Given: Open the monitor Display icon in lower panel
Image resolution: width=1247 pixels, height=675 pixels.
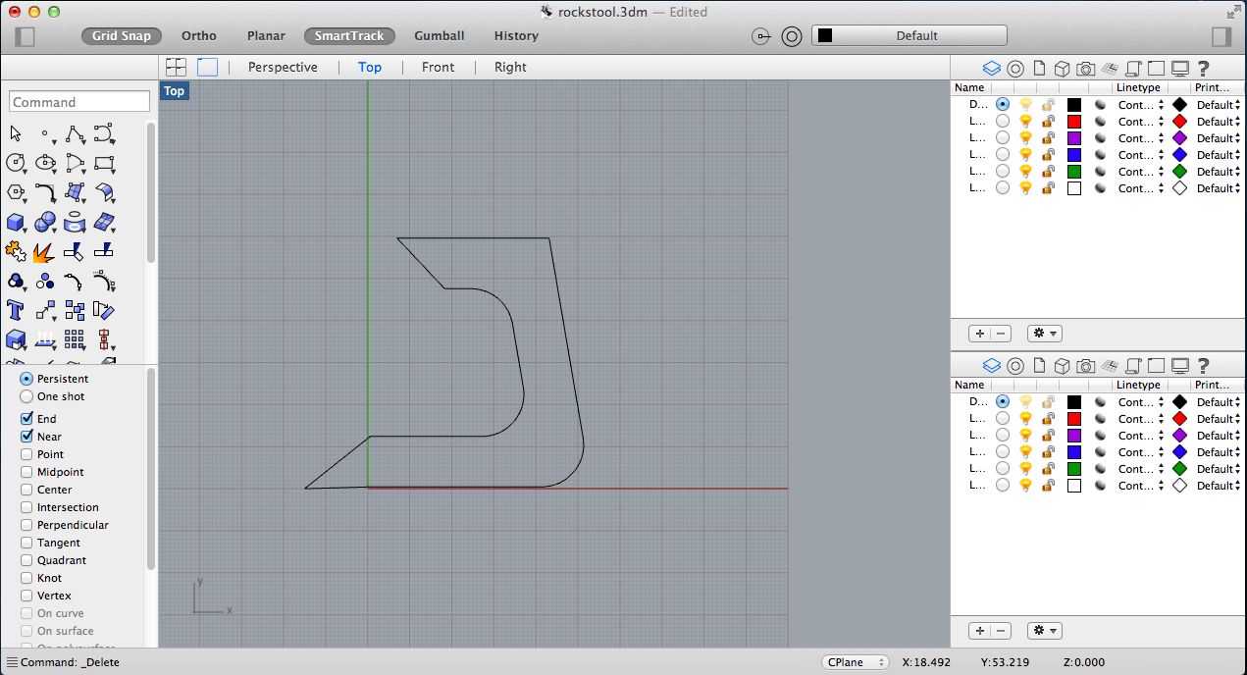Looking at the screenshot, I should [x=1180, y=366].
